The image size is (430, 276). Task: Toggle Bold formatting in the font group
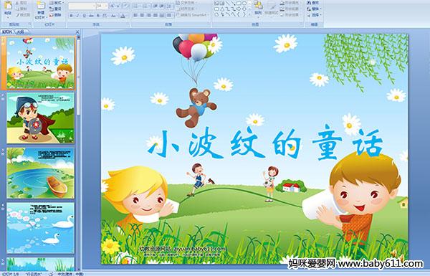click(71, 16)
